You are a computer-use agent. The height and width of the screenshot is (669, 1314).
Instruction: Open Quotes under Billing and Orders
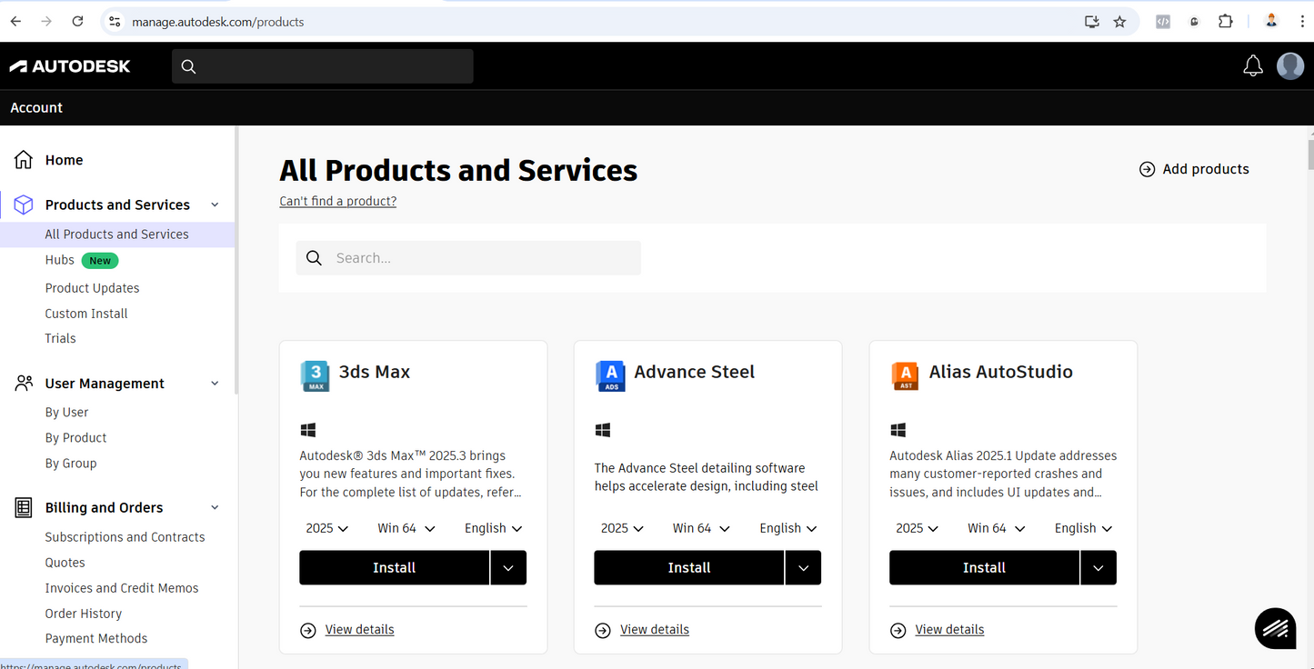pyautogui.click(x=65, y=563)
